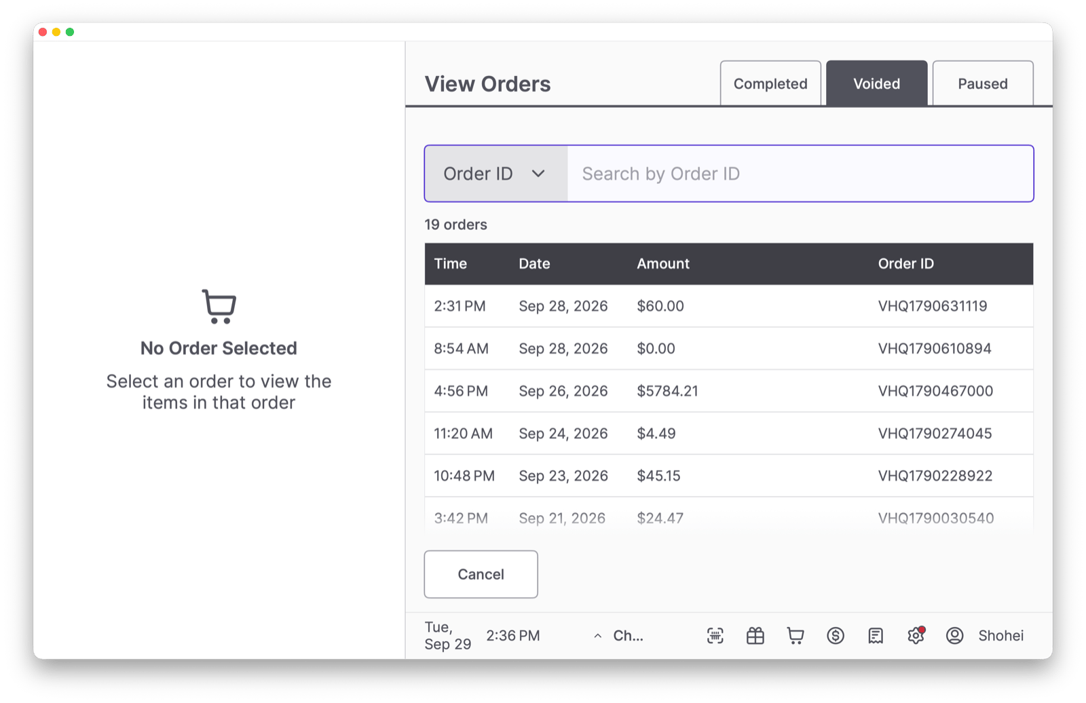Click the red close window button
The width and height of the screenshot is (1086, 703).
[x=43, y=32]
